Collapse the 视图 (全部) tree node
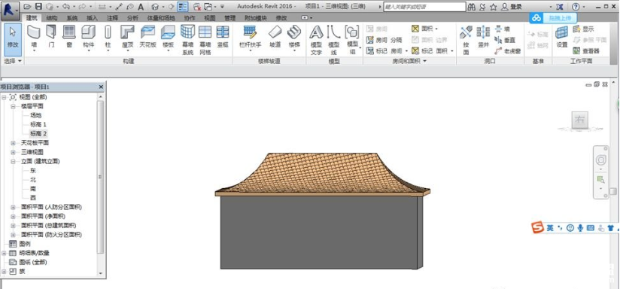The width and height of the screenshot is (620, 289). coord(4,97)
